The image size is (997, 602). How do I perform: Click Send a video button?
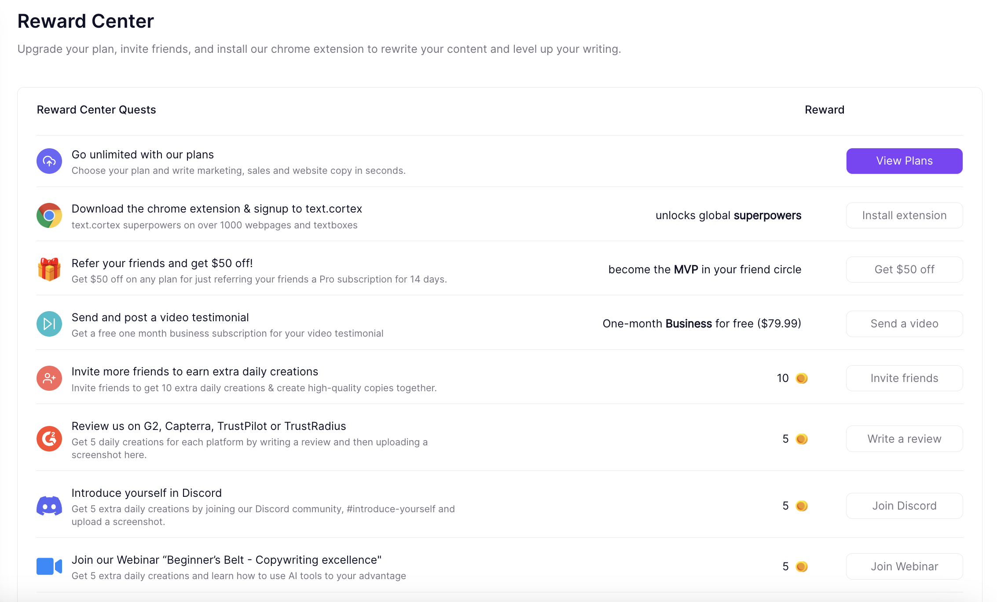point(904,324)
